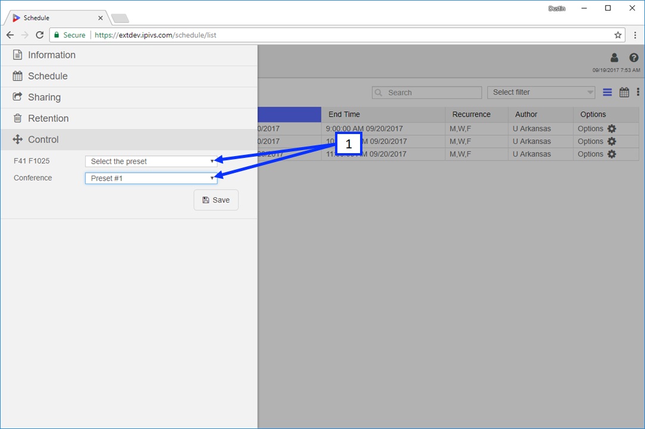This screenshot has height=429, width=645.
Task: Click gear icon in second schedule row
Action: coord(612,141)
